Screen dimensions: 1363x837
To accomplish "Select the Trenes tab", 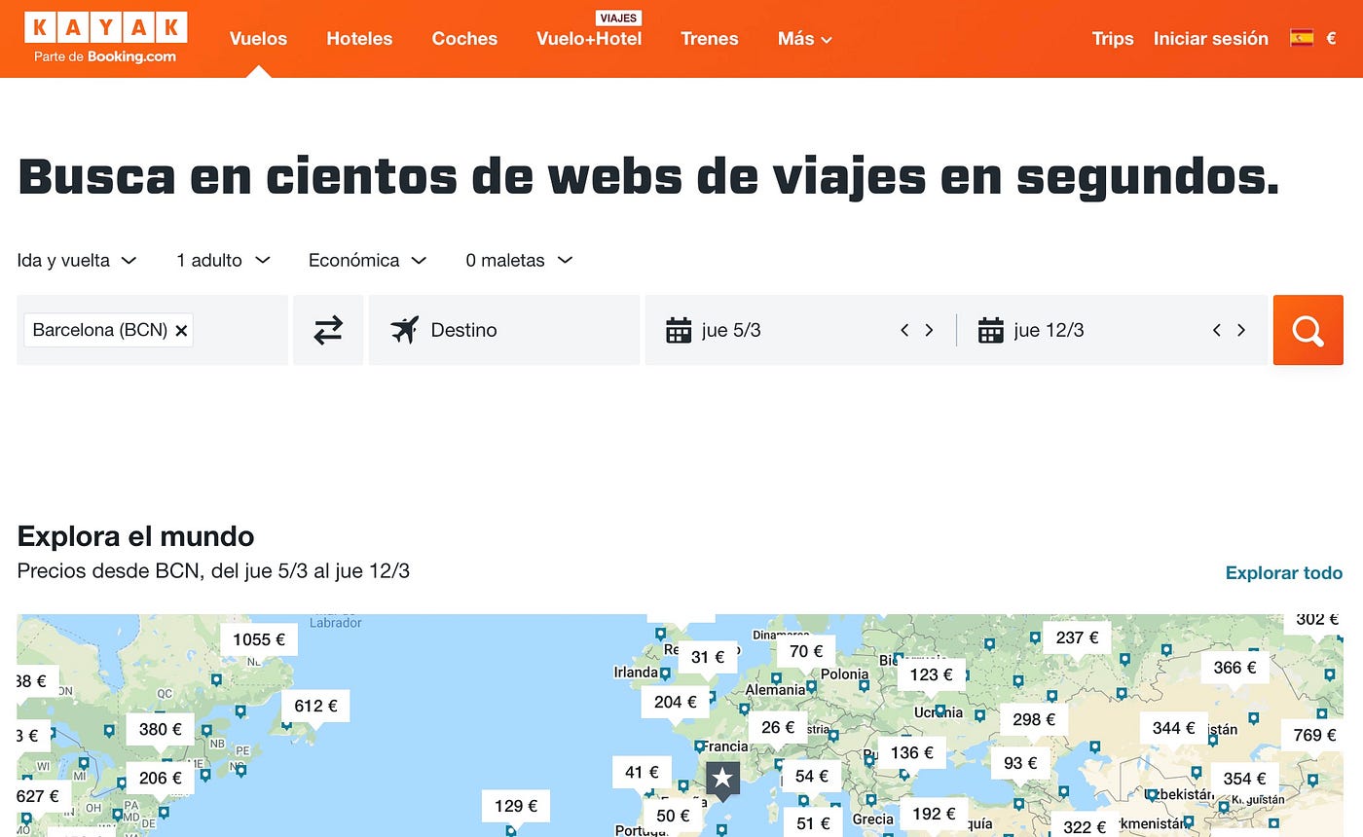I will point(710,39).
